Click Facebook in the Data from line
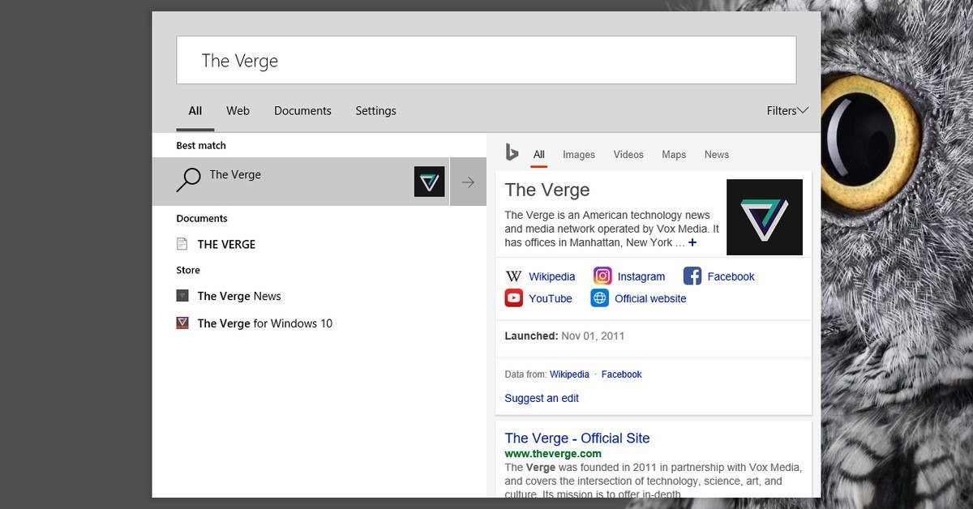The width and height of the screenshot is (973, 509). [x=622, y=374]
